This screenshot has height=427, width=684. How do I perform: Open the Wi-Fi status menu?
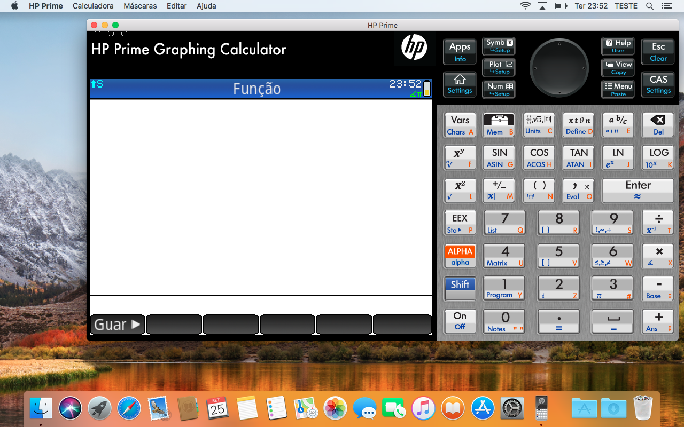coord(525,6)
